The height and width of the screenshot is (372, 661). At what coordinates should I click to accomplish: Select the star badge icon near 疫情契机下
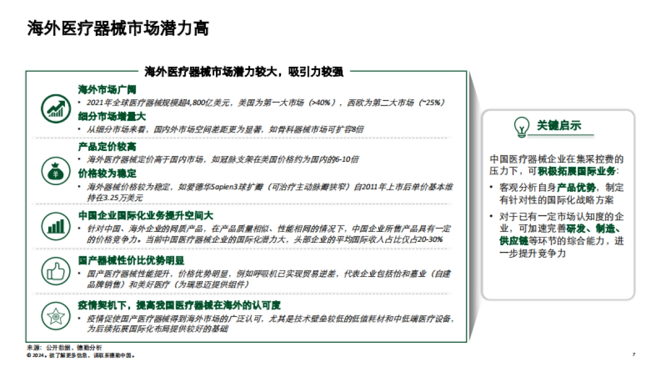(55, 316)
